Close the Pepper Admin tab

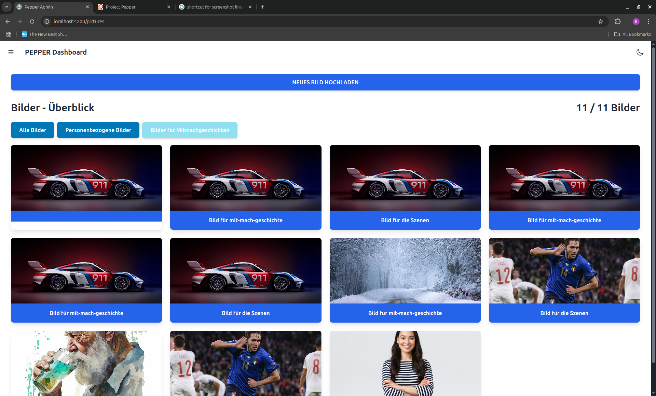[x=87, y=7]
